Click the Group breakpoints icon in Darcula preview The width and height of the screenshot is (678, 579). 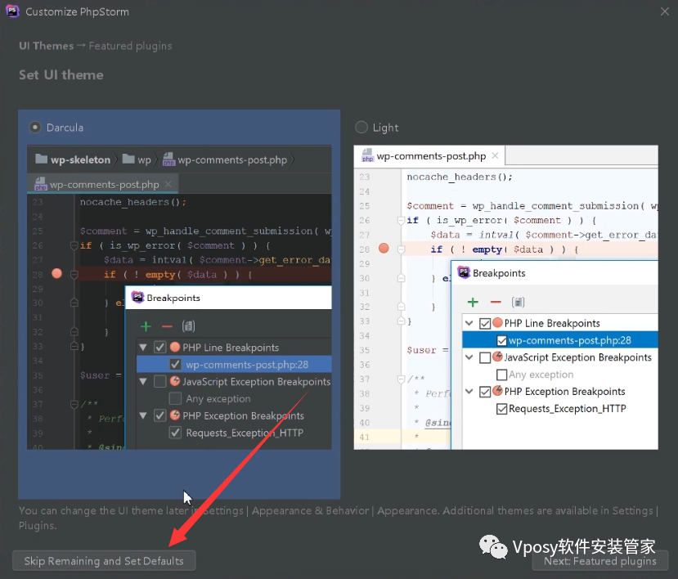[x=189, y=326]
